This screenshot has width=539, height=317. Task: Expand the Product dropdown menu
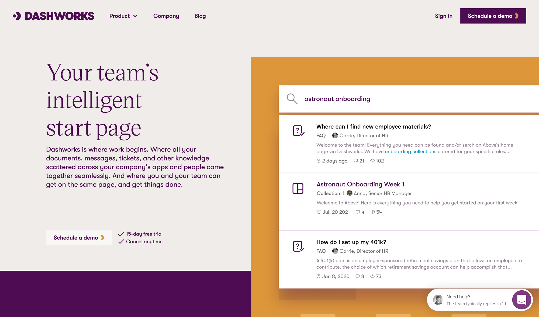click(123, 16)
